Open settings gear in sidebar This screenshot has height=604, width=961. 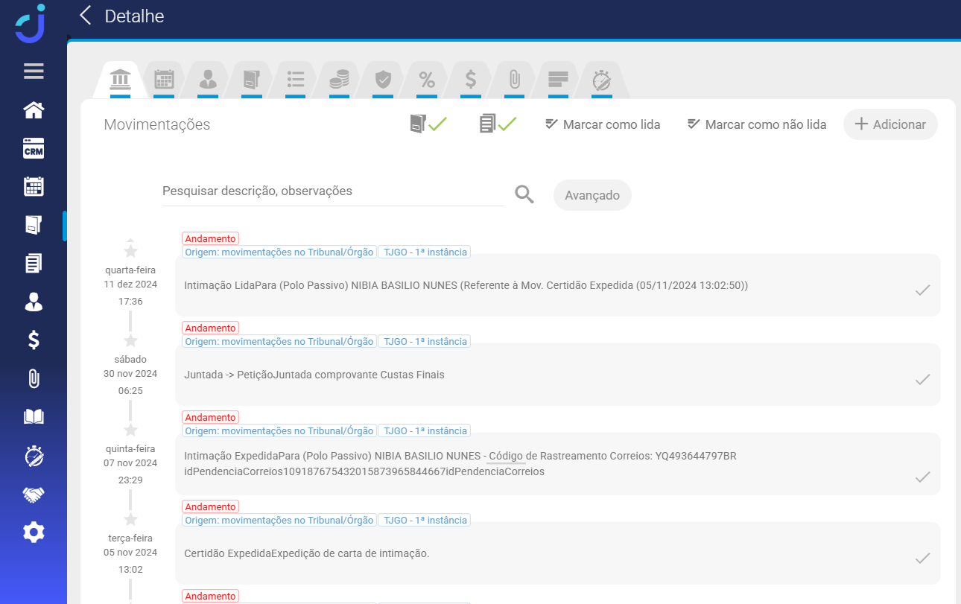pos(34,532)
